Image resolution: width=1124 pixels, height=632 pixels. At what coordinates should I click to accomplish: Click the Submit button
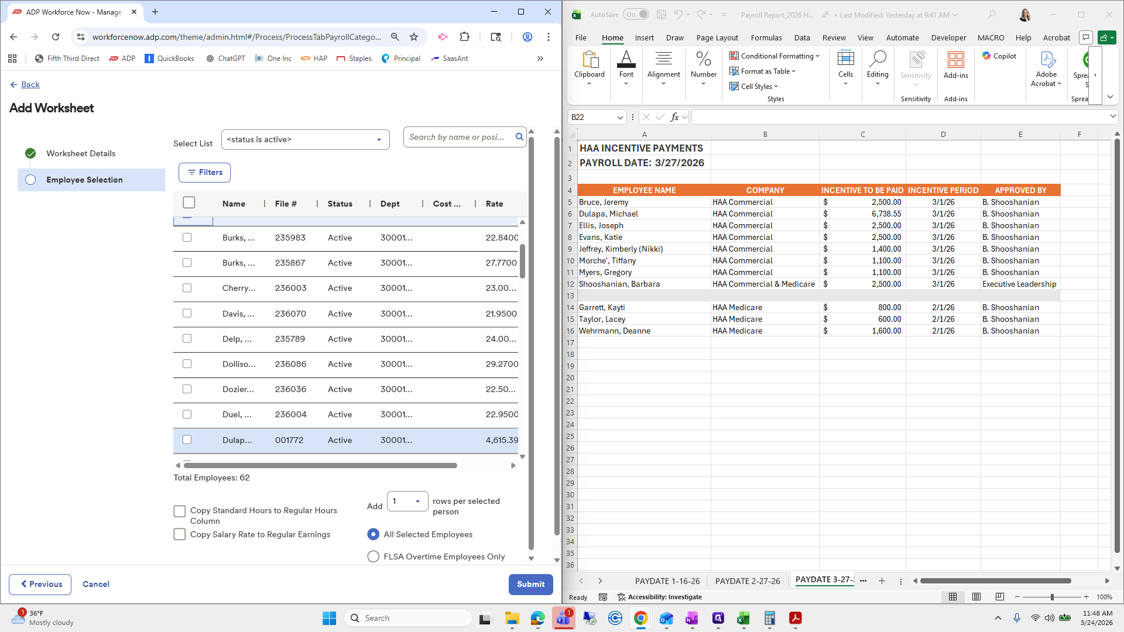[x=530, y=584]
